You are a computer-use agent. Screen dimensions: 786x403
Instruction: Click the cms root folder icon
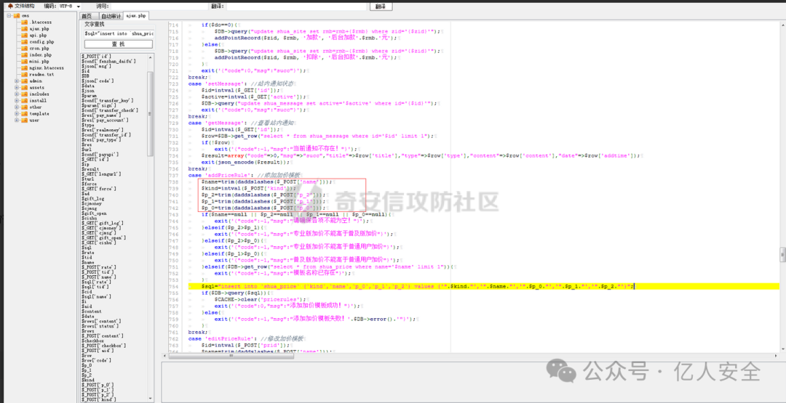pos(16,15)
